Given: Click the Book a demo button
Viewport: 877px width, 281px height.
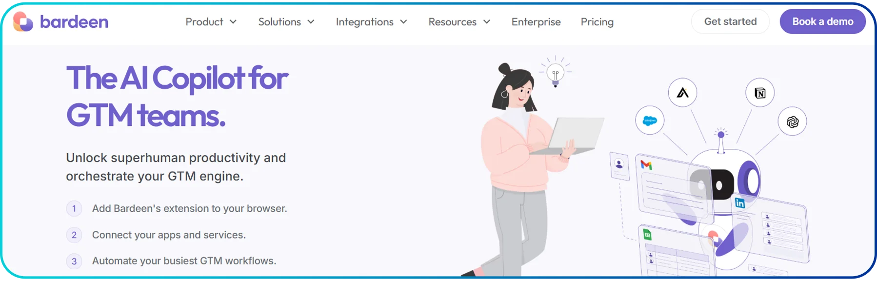Looking at the screenshot, I should pyautogui.click(x=823, y=21).
